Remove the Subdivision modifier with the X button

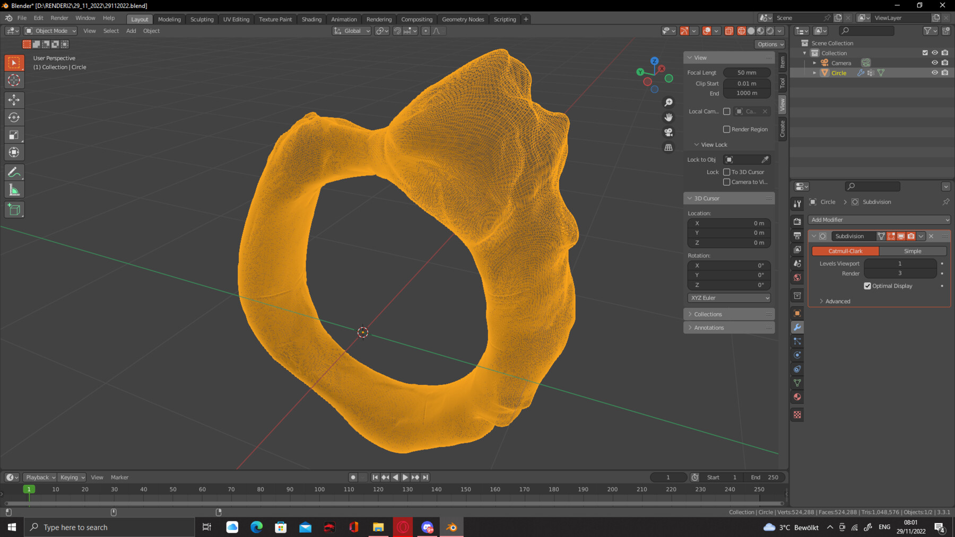point(931,236)
